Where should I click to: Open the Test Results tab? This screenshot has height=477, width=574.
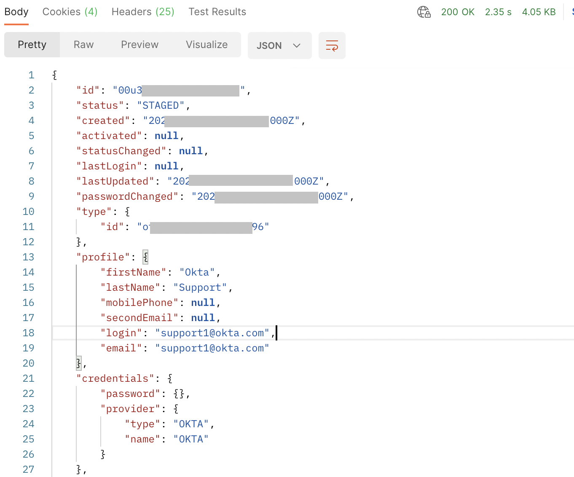click(217, 12)
